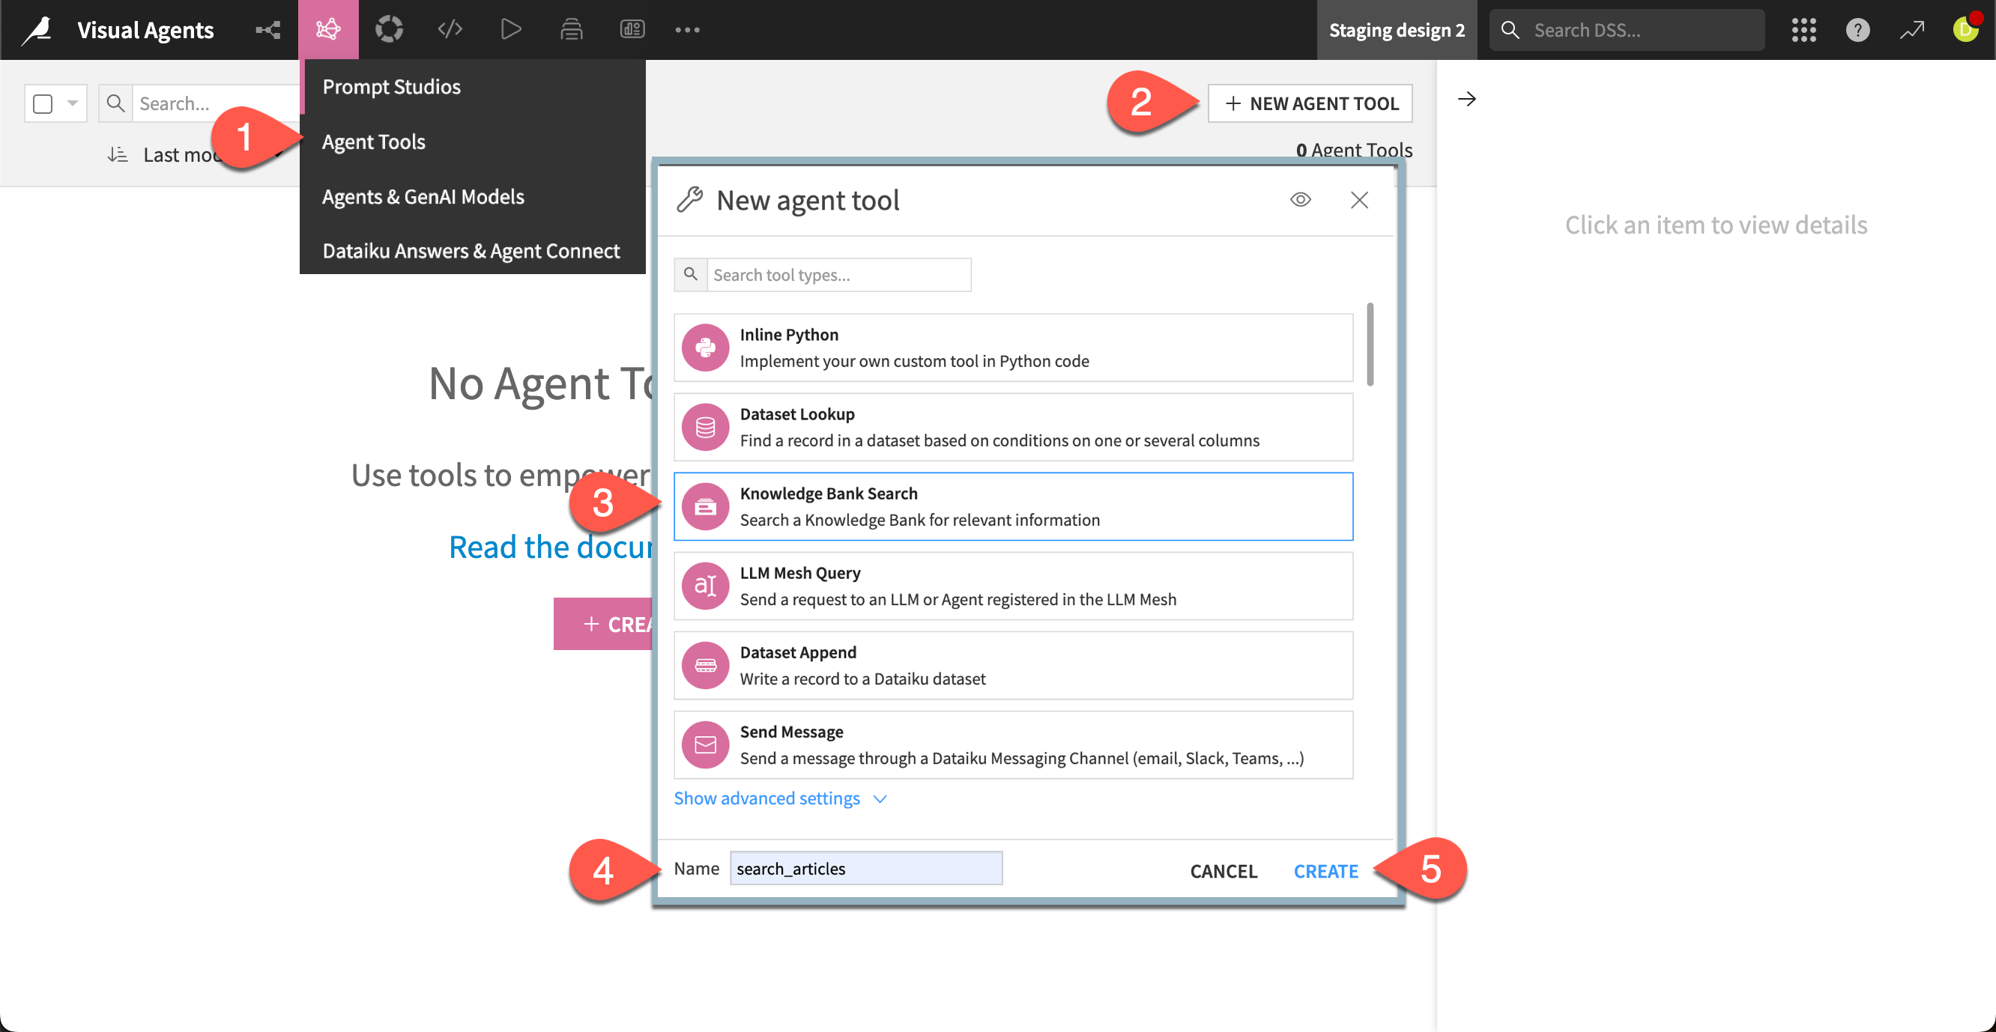
Task: Open the Read the documentation link
Action: coord(551,547)
